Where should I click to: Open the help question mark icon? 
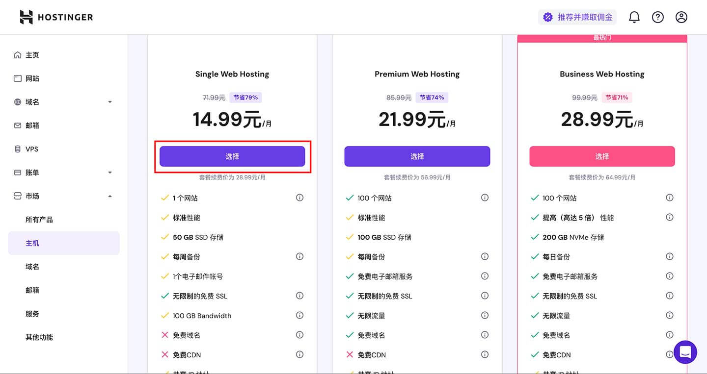pyautogui.click(x=657, y=17)
